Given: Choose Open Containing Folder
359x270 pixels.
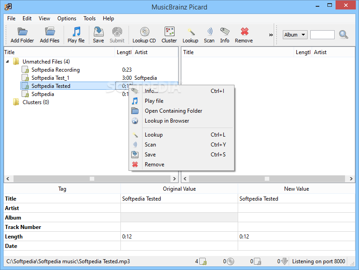Looking at the screenshot, I should [182, 111].
